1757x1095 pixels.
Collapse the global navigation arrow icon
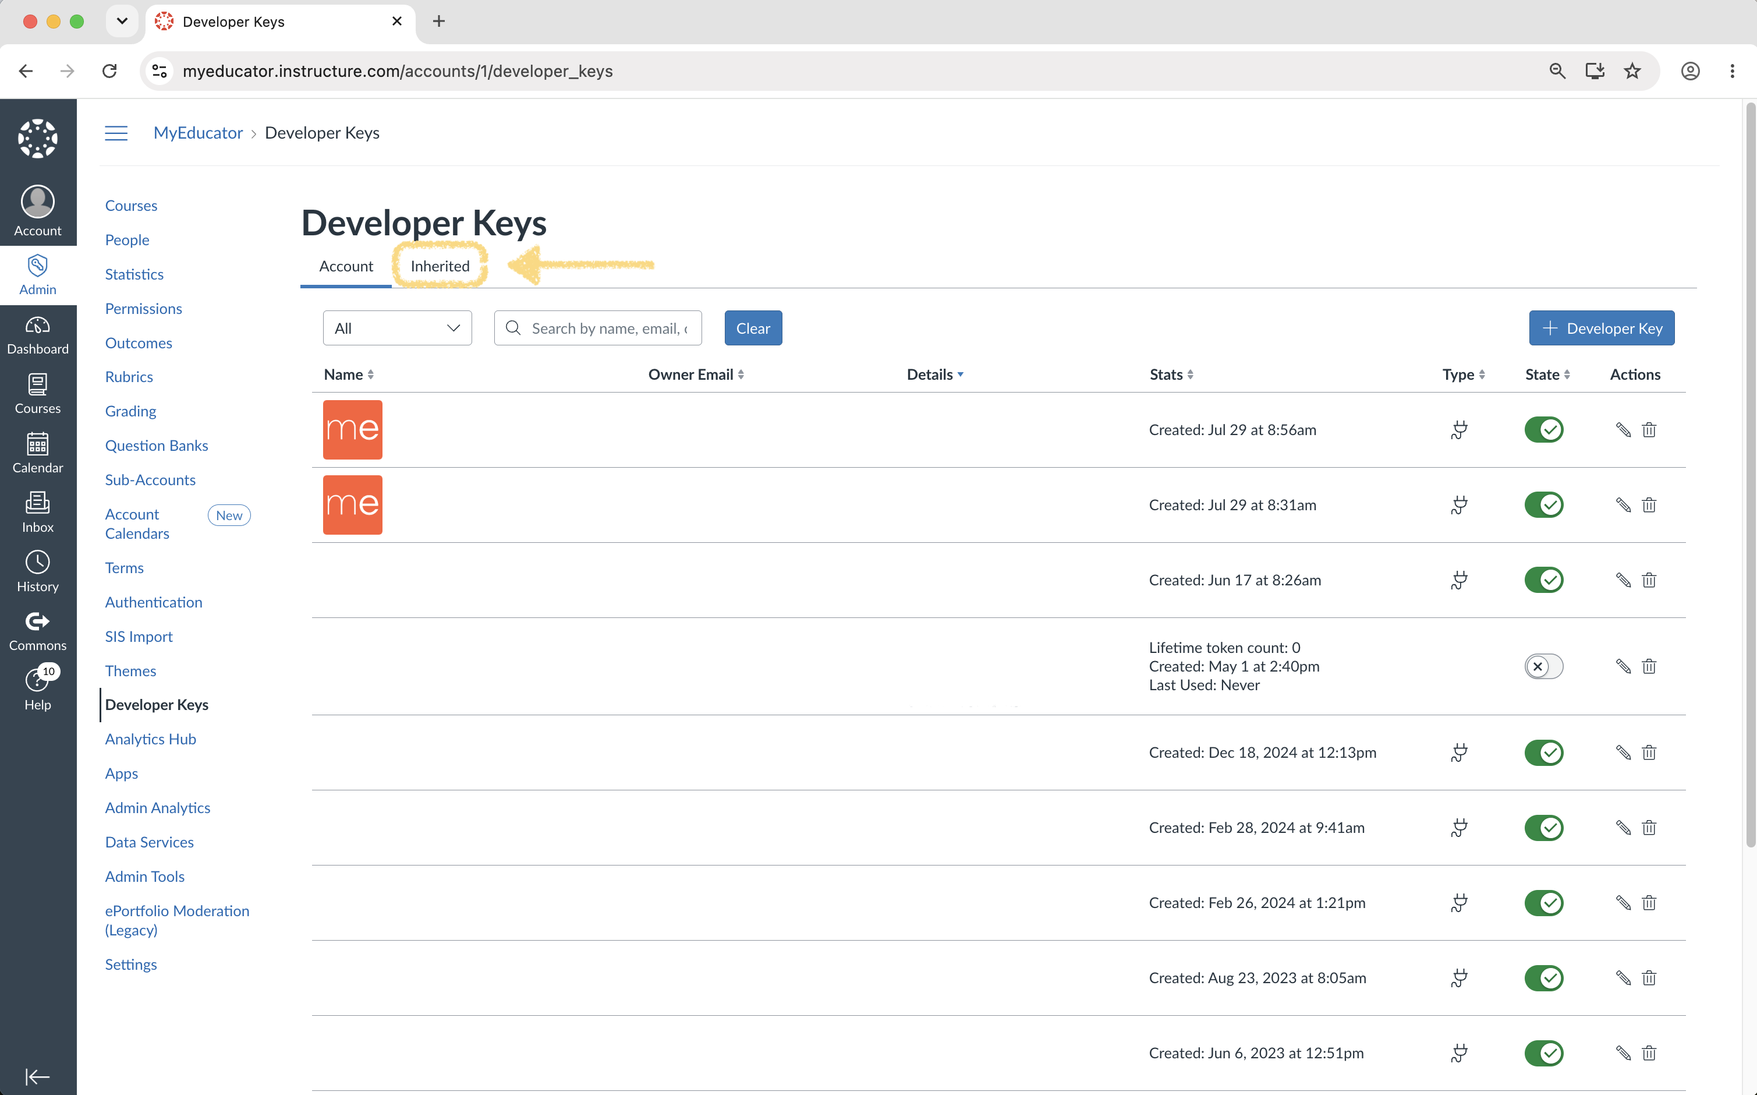click(x=38, y=1076)
